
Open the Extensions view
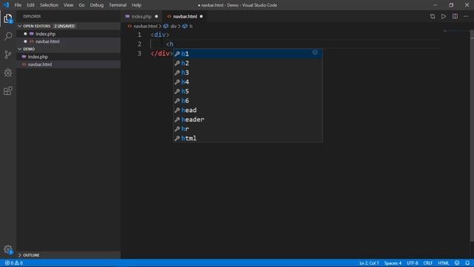pyautogui.click(x=8, y=90)
